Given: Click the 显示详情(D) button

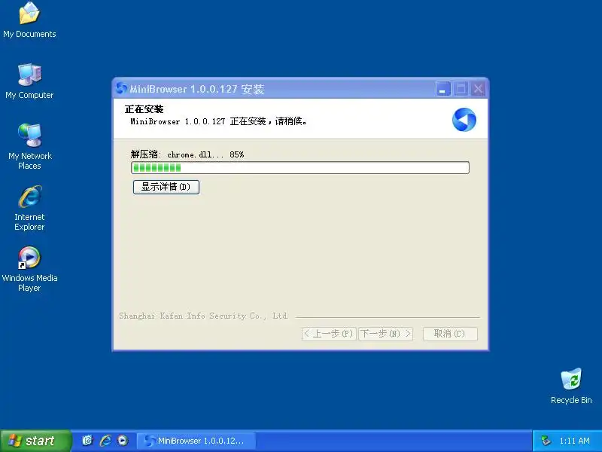Looking at the screenshot, I should (x=166, y=187).
